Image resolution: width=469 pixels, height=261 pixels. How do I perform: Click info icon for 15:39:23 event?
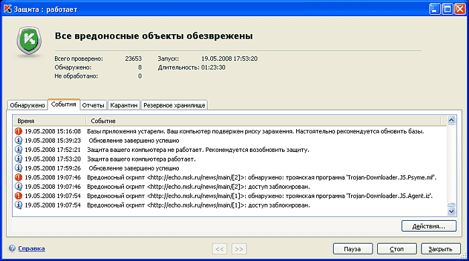(x=19, y=141)
